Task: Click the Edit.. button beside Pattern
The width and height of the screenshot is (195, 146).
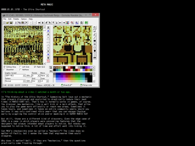Action: pos(29,81)
